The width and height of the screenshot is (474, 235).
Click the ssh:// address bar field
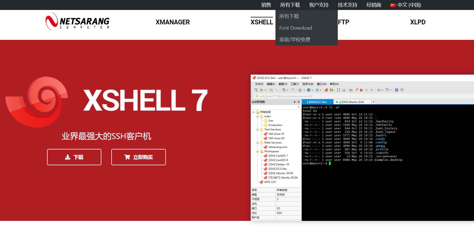tap(364, 96)
